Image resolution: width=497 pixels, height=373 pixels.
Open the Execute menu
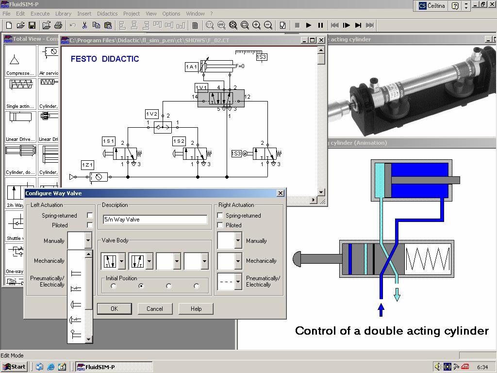(40, 14)
